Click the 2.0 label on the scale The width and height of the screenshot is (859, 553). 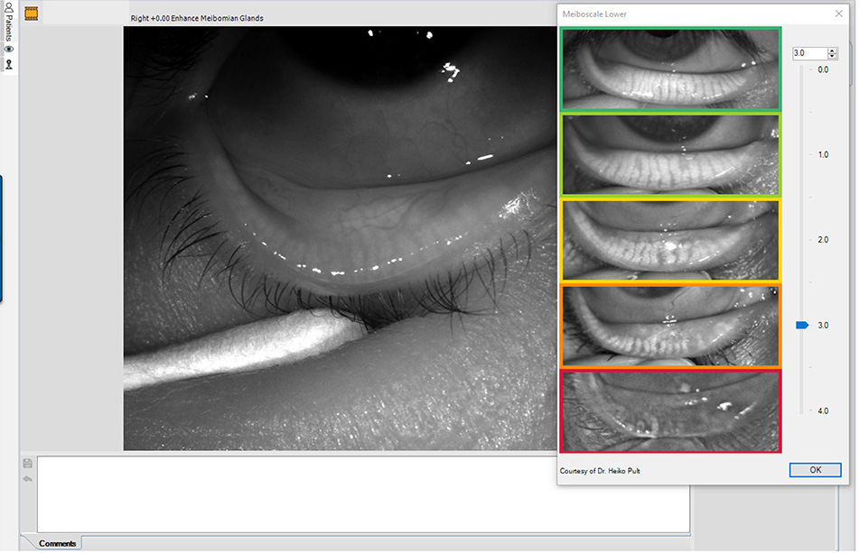pos(823,240)
